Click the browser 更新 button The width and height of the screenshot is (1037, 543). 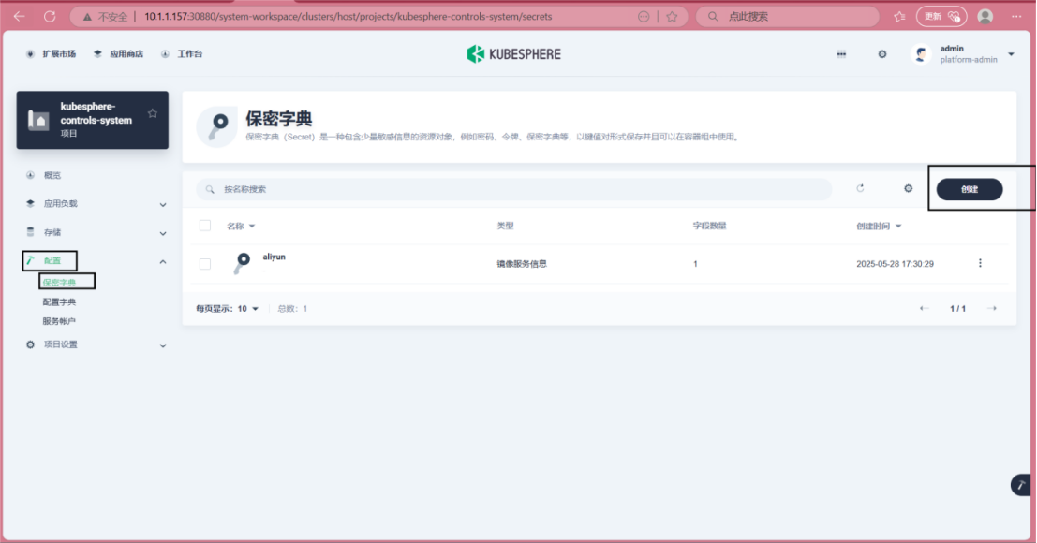pos(941,17)
